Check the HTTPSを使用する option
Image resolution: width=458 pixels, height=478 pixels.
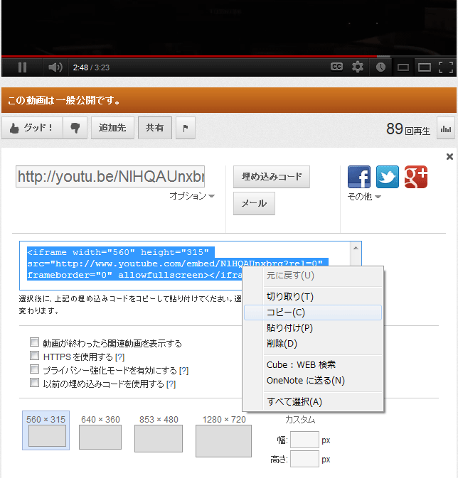pos(34,356)
